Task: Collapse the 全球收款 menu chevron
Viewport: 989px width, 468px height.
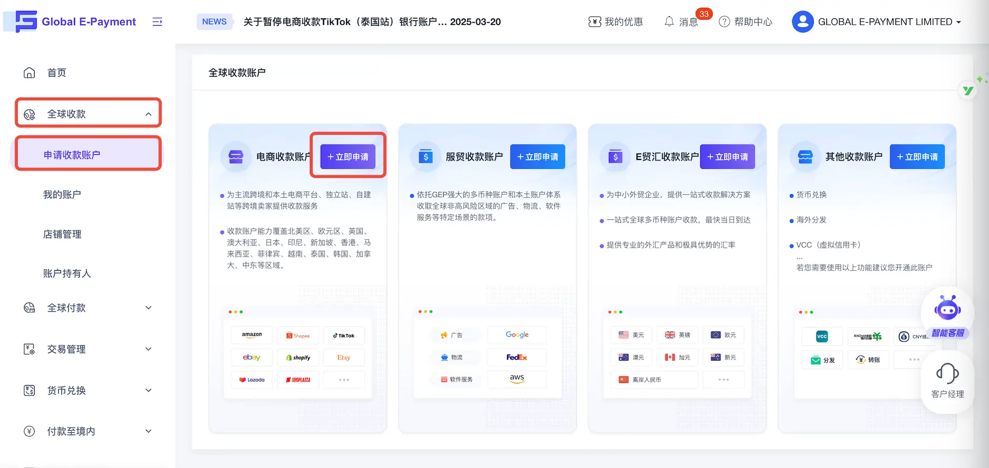Action: pyautogui.click(x=149, y=114)
